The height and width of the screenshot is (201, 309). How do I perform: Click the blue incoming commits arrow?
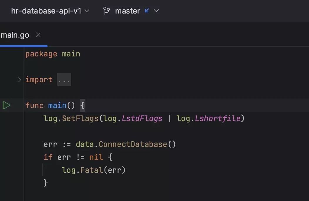coord(147,11)
